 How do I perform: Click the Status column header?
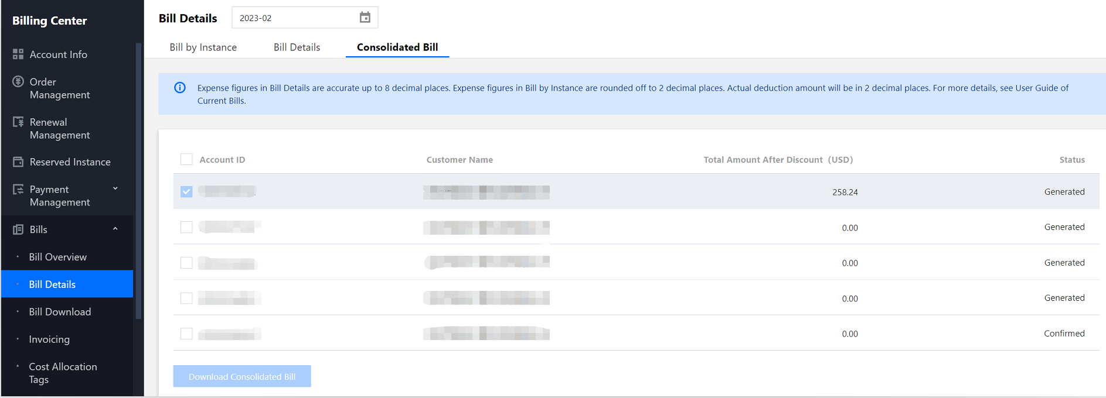click(1072, 160)
